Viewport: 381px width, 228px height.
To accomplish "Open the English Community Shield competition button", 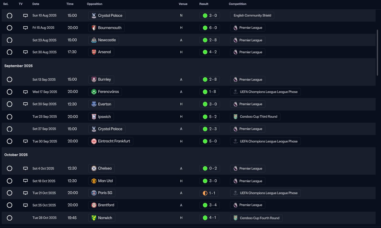I will tap(252, 16).
